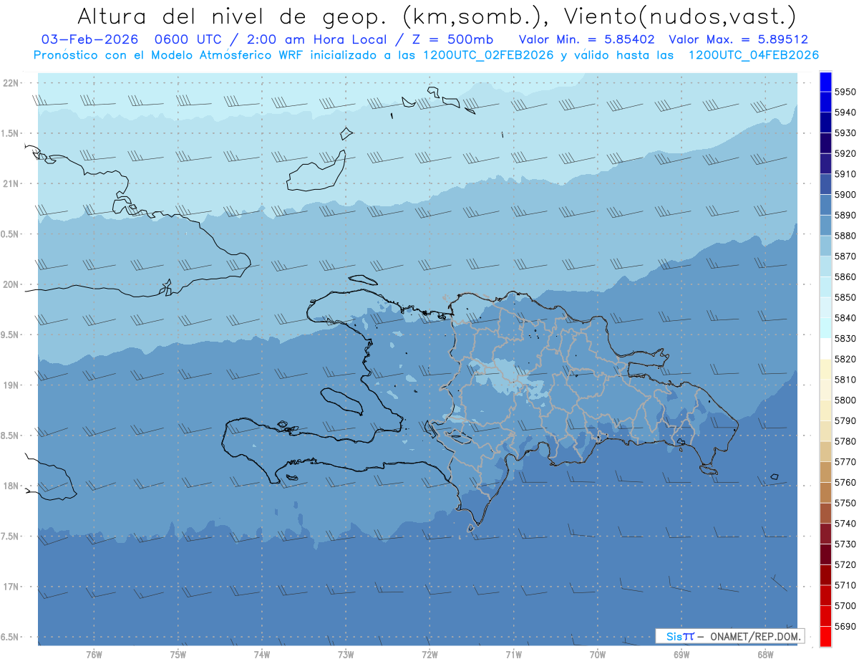Click the color scale value 5720
Image resolution: width=859 pixels, height=664 pixels.
pyautogui.click(x=845, y=565)
